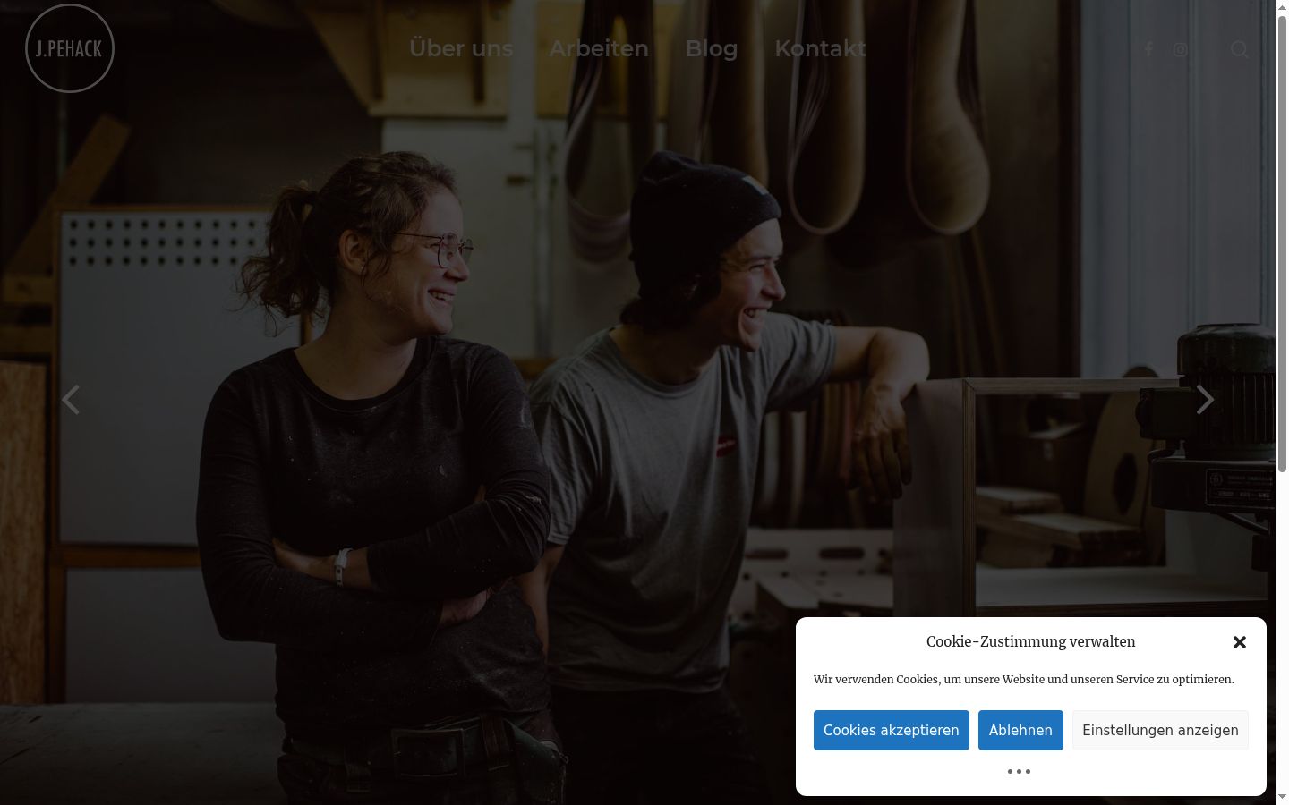
Task: Open the search magnifier icon
Action: pos(1240,49)
